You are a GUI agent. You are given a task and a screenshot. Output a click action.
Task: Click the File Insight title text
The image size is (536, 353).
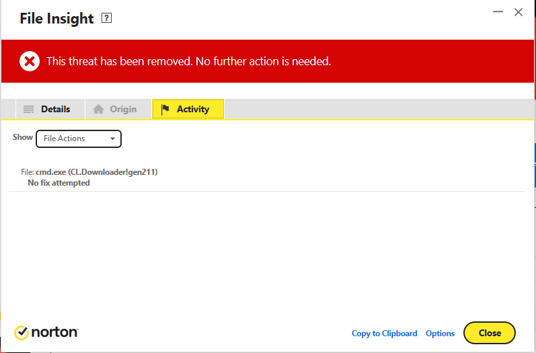56,19
